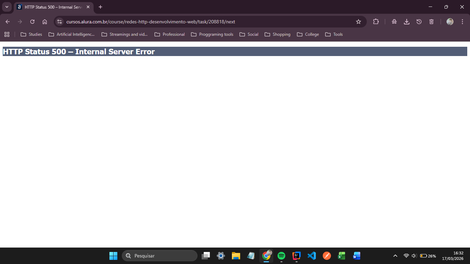Viewport: 470px width, 264px height.
Task: Open the Studies bookmark folder
Action: [x=31, y=34]
